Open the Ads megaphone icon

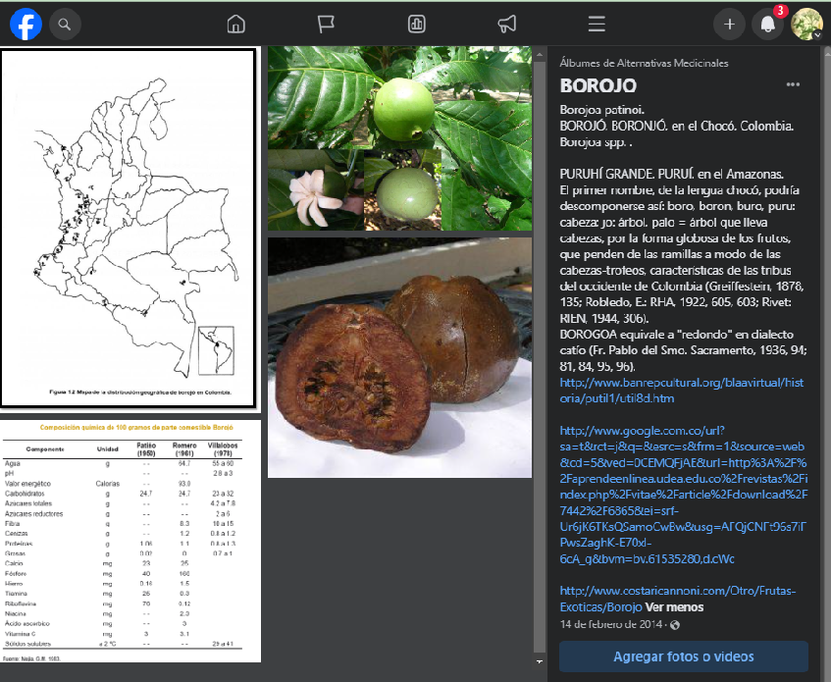pos(506,24)
